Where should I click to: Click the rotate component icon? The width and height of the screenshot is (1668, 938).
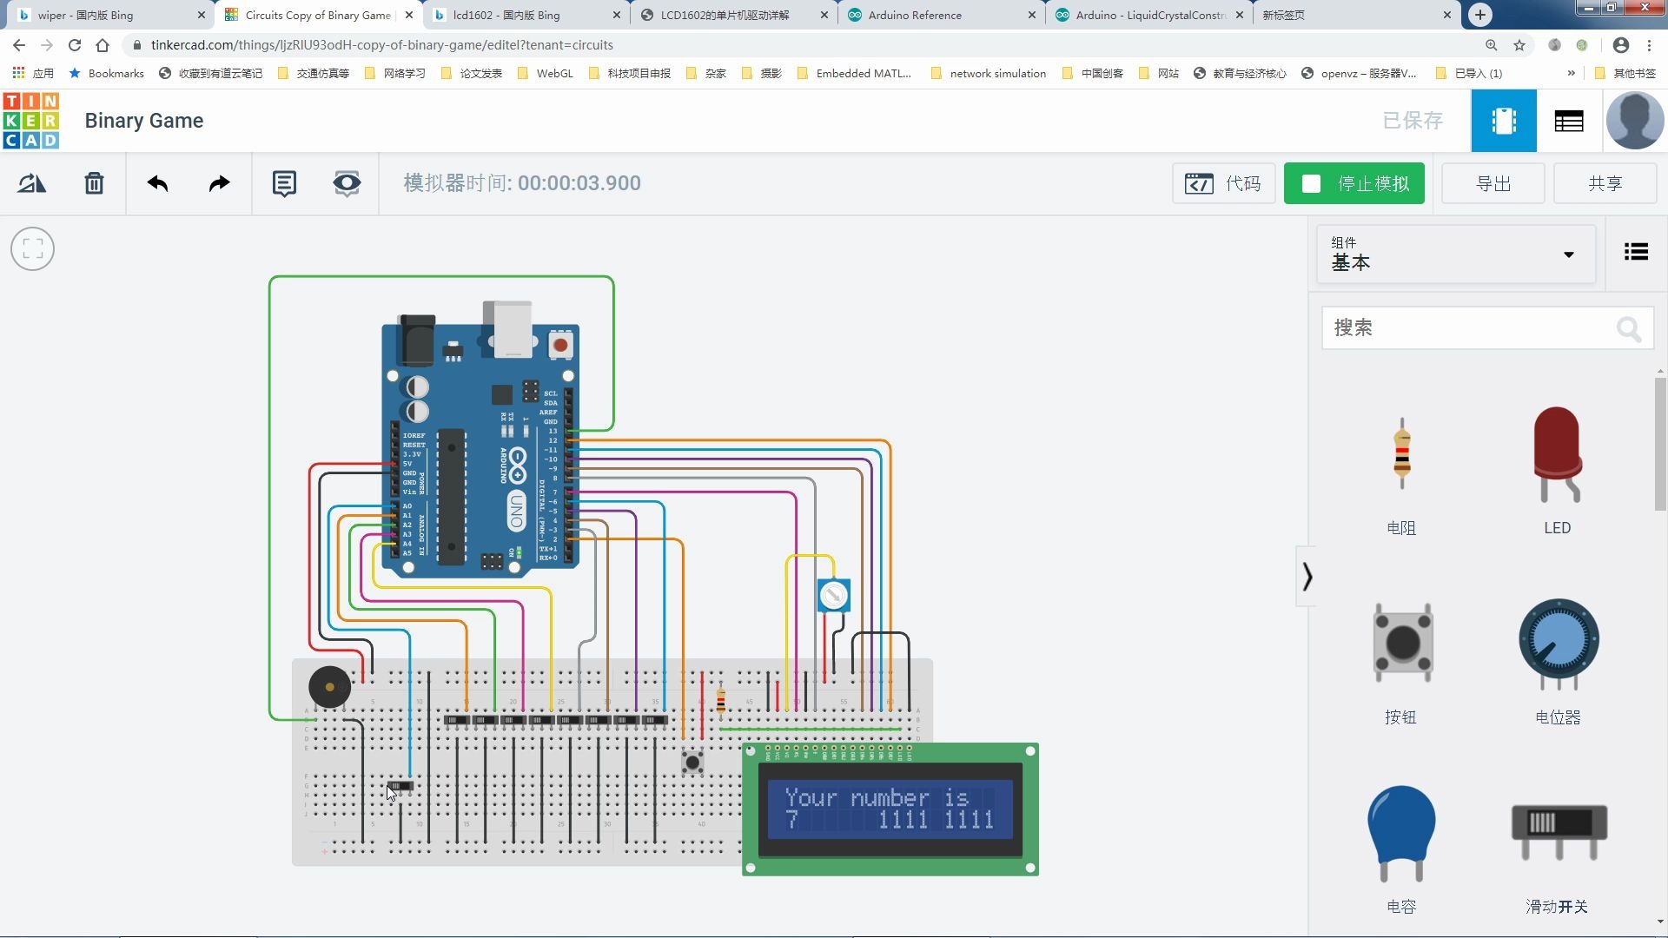click(x=32, y=183)
